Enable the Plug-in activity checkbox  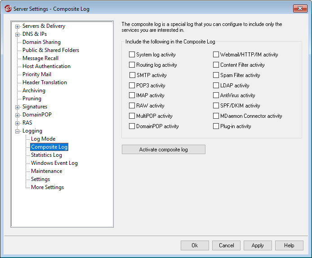[x=216, y=126]
